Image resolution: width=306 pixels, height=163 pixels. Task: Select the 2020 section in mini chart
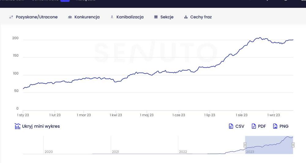[x=76, y=145]
